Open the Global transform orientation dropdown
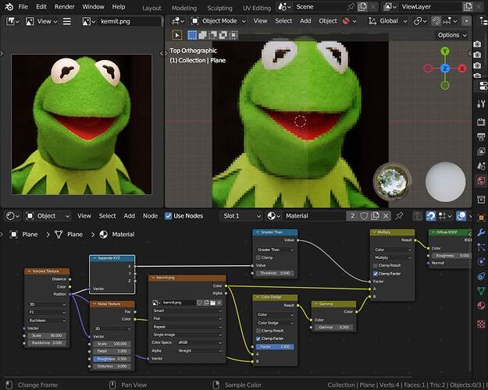The height and width of the screenshot is (390, 488). point(388,21)
